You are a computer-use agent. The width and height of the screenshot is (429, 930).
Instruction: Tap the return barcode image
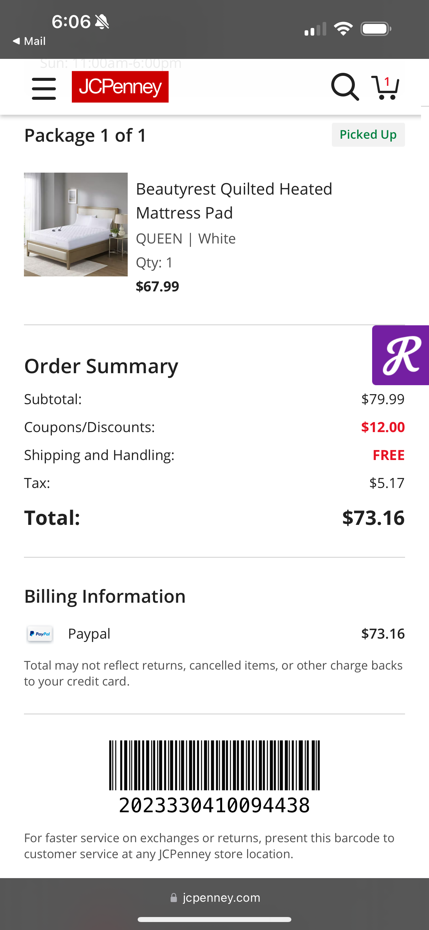point(214,765)
